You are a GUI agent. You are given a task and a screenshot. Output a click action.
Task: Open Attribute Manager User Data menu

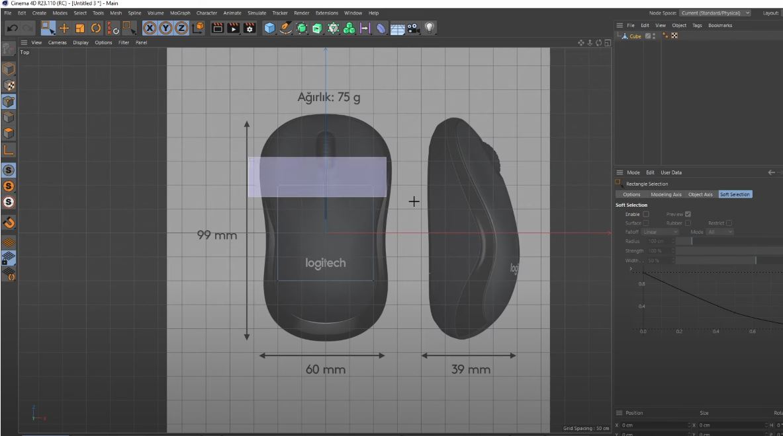coord(671,172)
